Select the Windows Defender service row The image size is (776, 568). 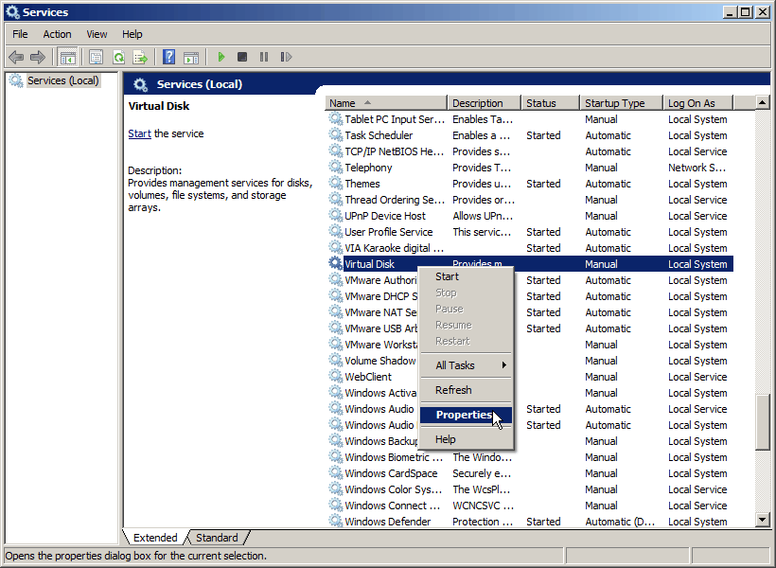point(387,522)
